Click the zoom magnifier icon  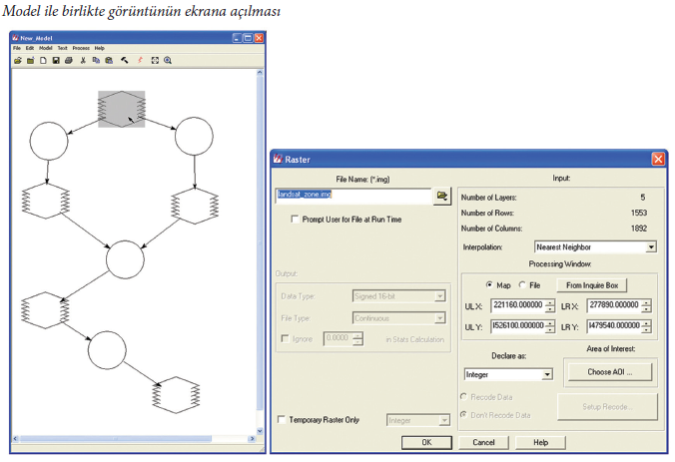point(168,60)
